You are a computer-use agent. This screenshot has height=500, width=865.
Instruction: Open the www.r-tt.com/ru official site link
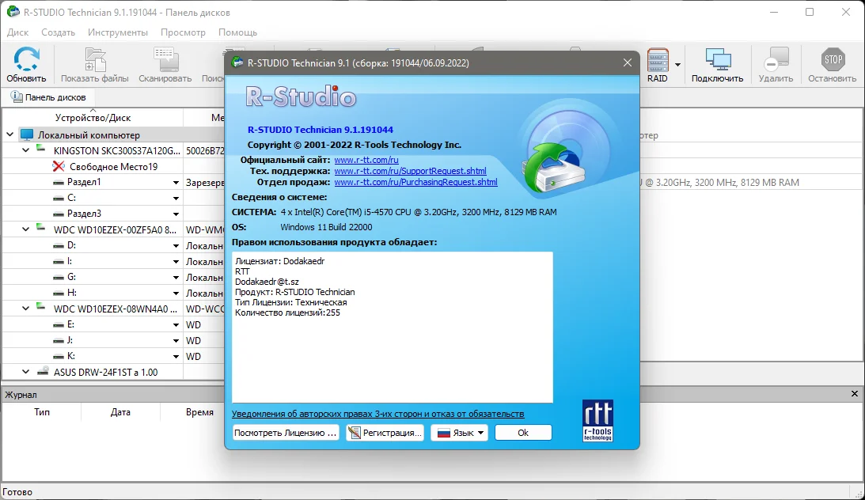366,160
